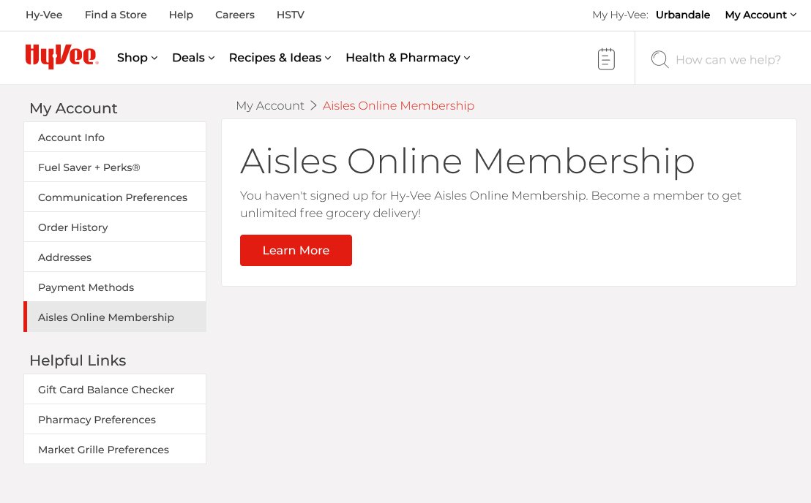
Task: Open Fuel Saver + Perks section
Action: tap(115, 167)
